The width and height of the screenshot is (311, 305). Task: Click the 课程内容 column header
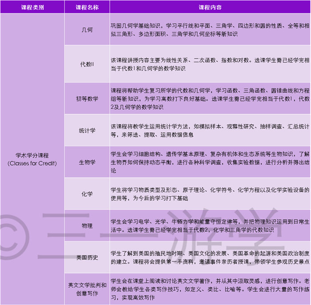(210, 7)
